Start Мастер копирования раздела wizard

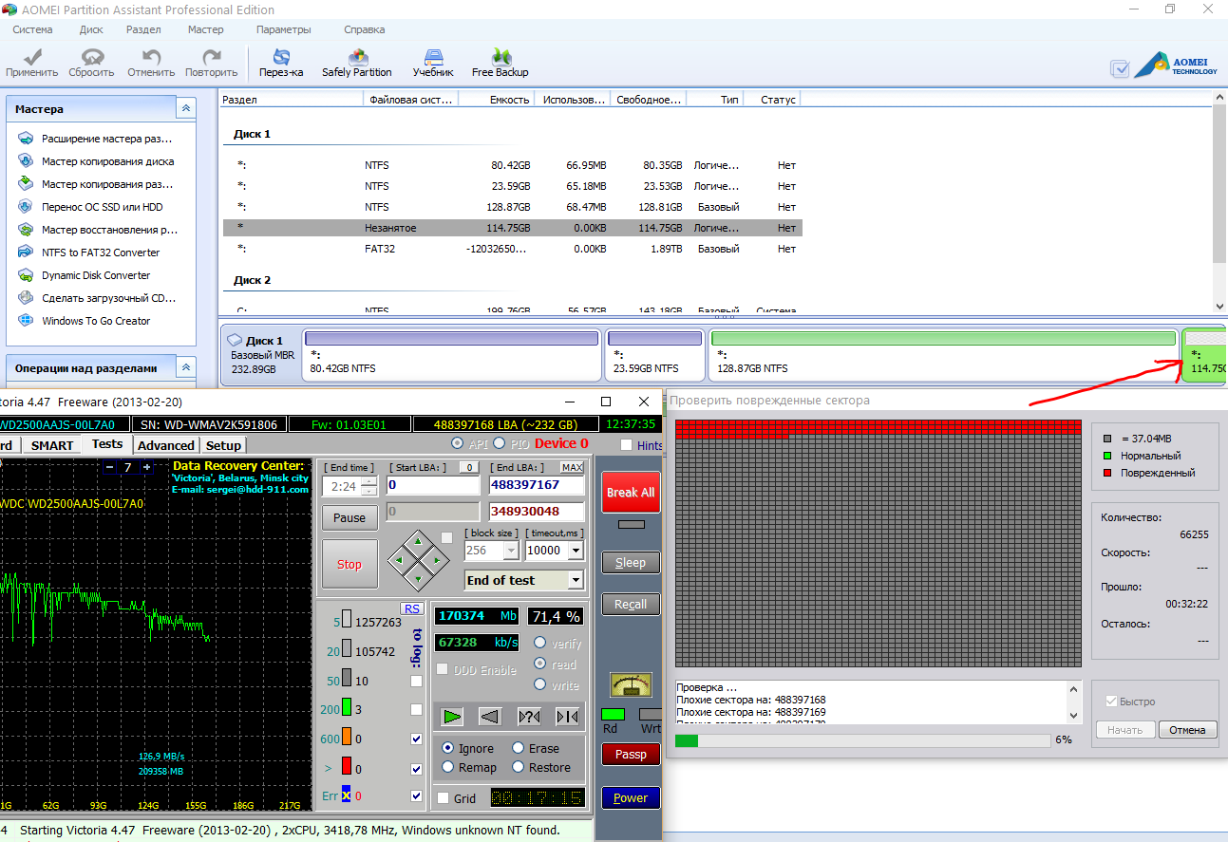95,184
